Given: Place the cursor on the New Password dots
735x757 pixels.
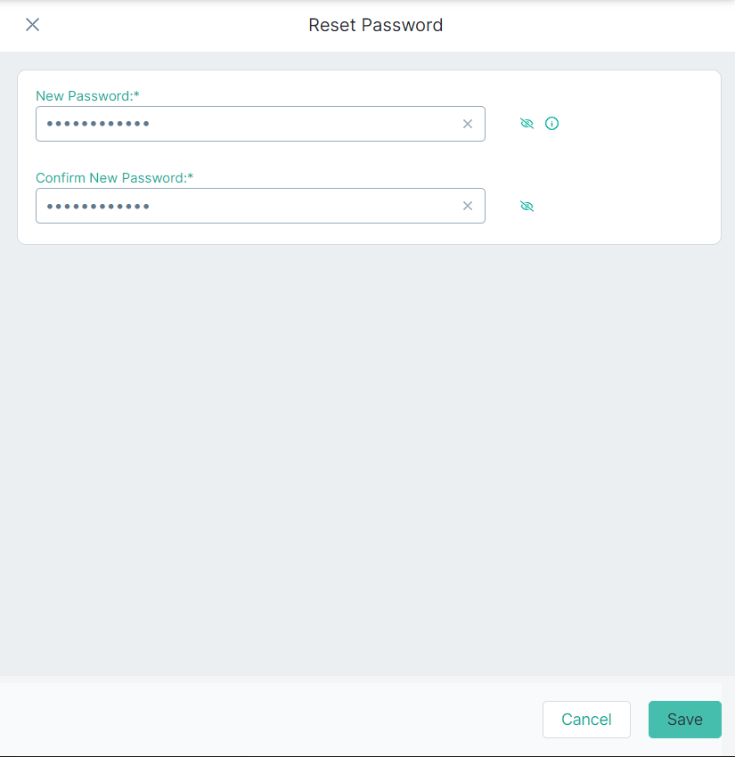Looking at the screenshot, I should click(98, 124).
